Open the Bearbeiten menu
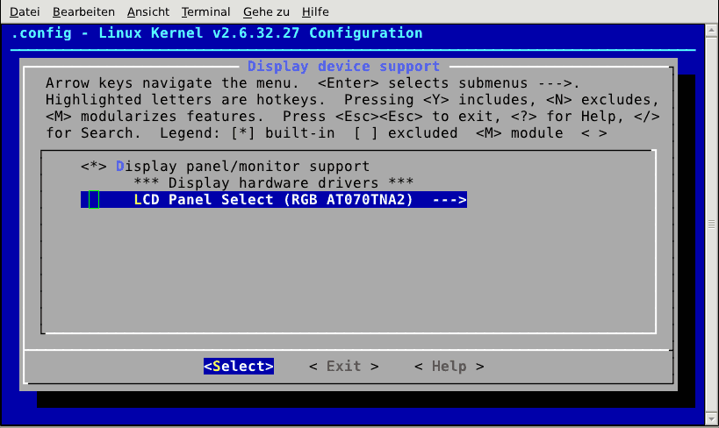This screenshot has height=428, width=719. coord(83,12)
